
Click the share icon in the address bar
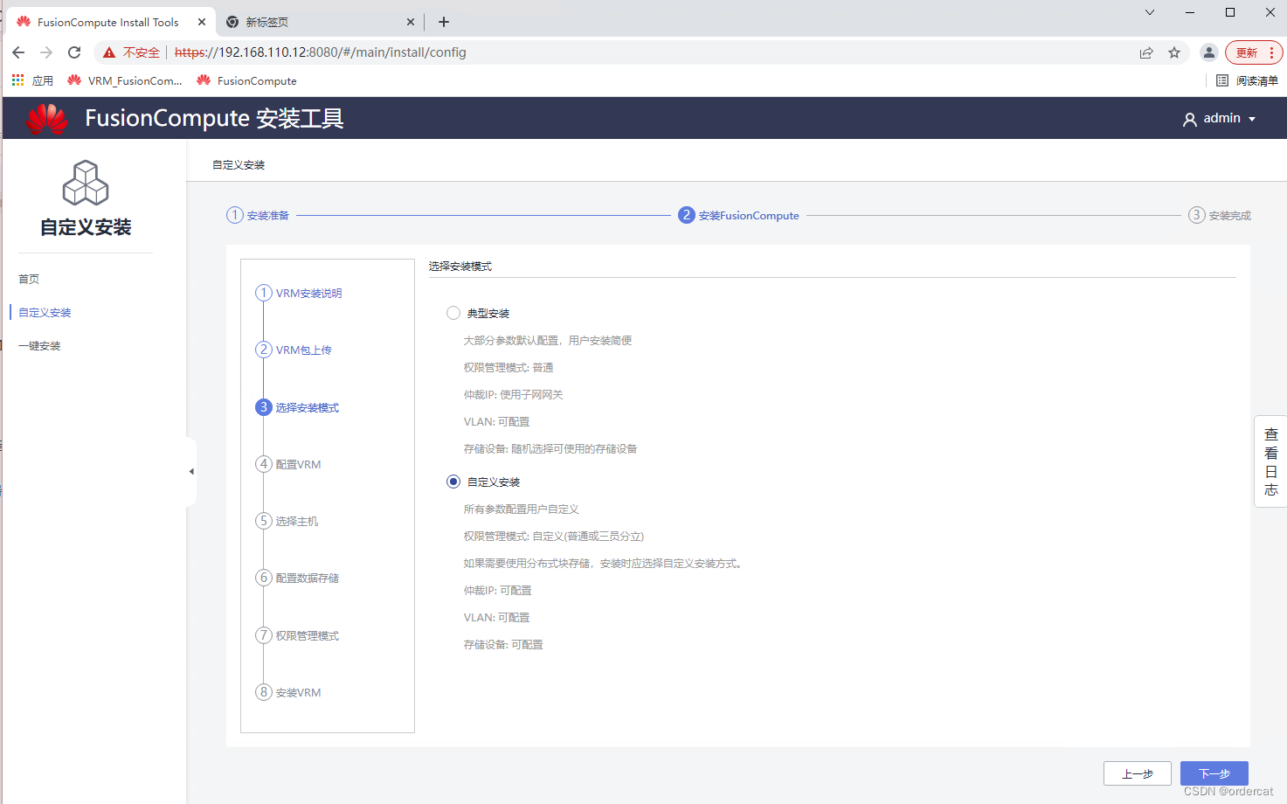(x=1145, y=52)
